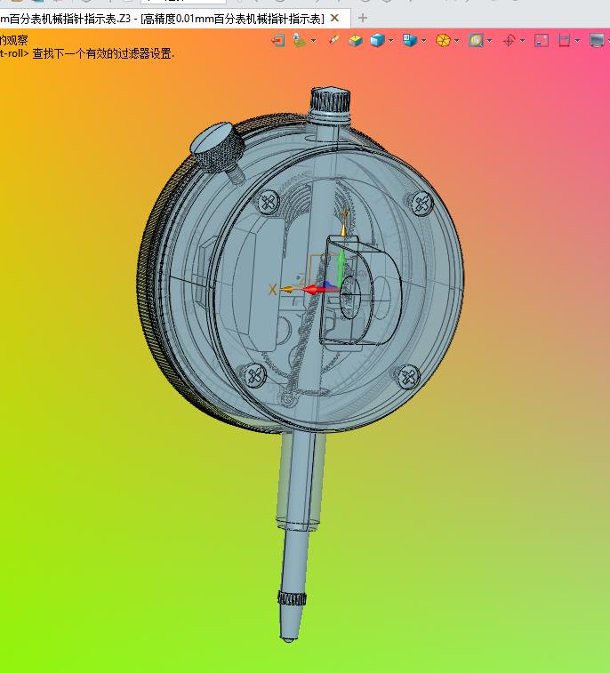Image resolution: width=610 pixels, height=673 pixels.
Task: Click the monitor display icon in the toolbar
Action: click(598, 40)
